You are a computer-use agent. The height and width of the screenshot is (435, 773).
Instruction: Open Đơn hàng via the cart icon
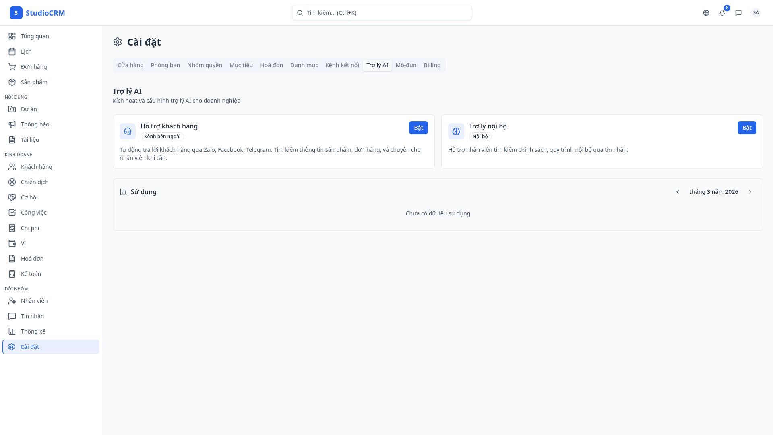12,66
